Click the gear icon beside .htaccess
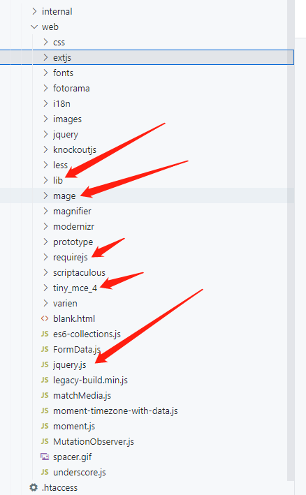306x495 pixels. tap(34, 487)
